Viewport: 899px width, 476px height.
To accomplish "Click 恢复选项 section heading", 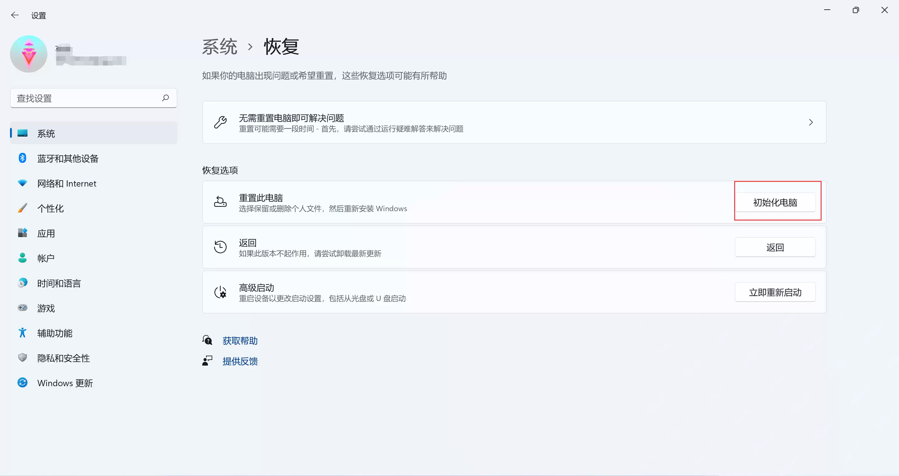I will pyautogui.click(x=220, y=170).
